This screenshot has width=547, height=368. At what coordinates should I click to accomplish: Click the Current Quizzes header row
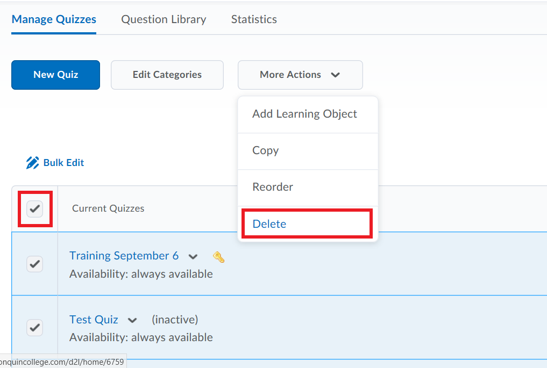tap(108, 208)
